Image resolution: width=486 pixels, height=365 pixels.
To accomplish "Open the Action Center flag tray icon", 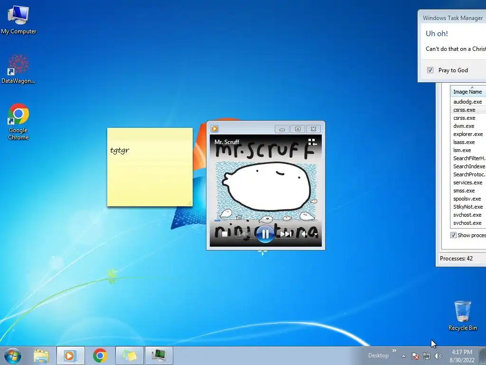I will [x=415, y=356].
